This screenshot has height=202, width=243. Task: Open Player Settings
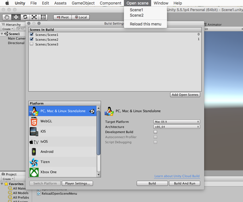click(x=77, y=183)
